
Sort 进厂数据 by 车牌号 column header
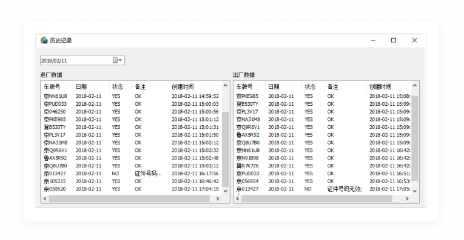click(58, 86)
